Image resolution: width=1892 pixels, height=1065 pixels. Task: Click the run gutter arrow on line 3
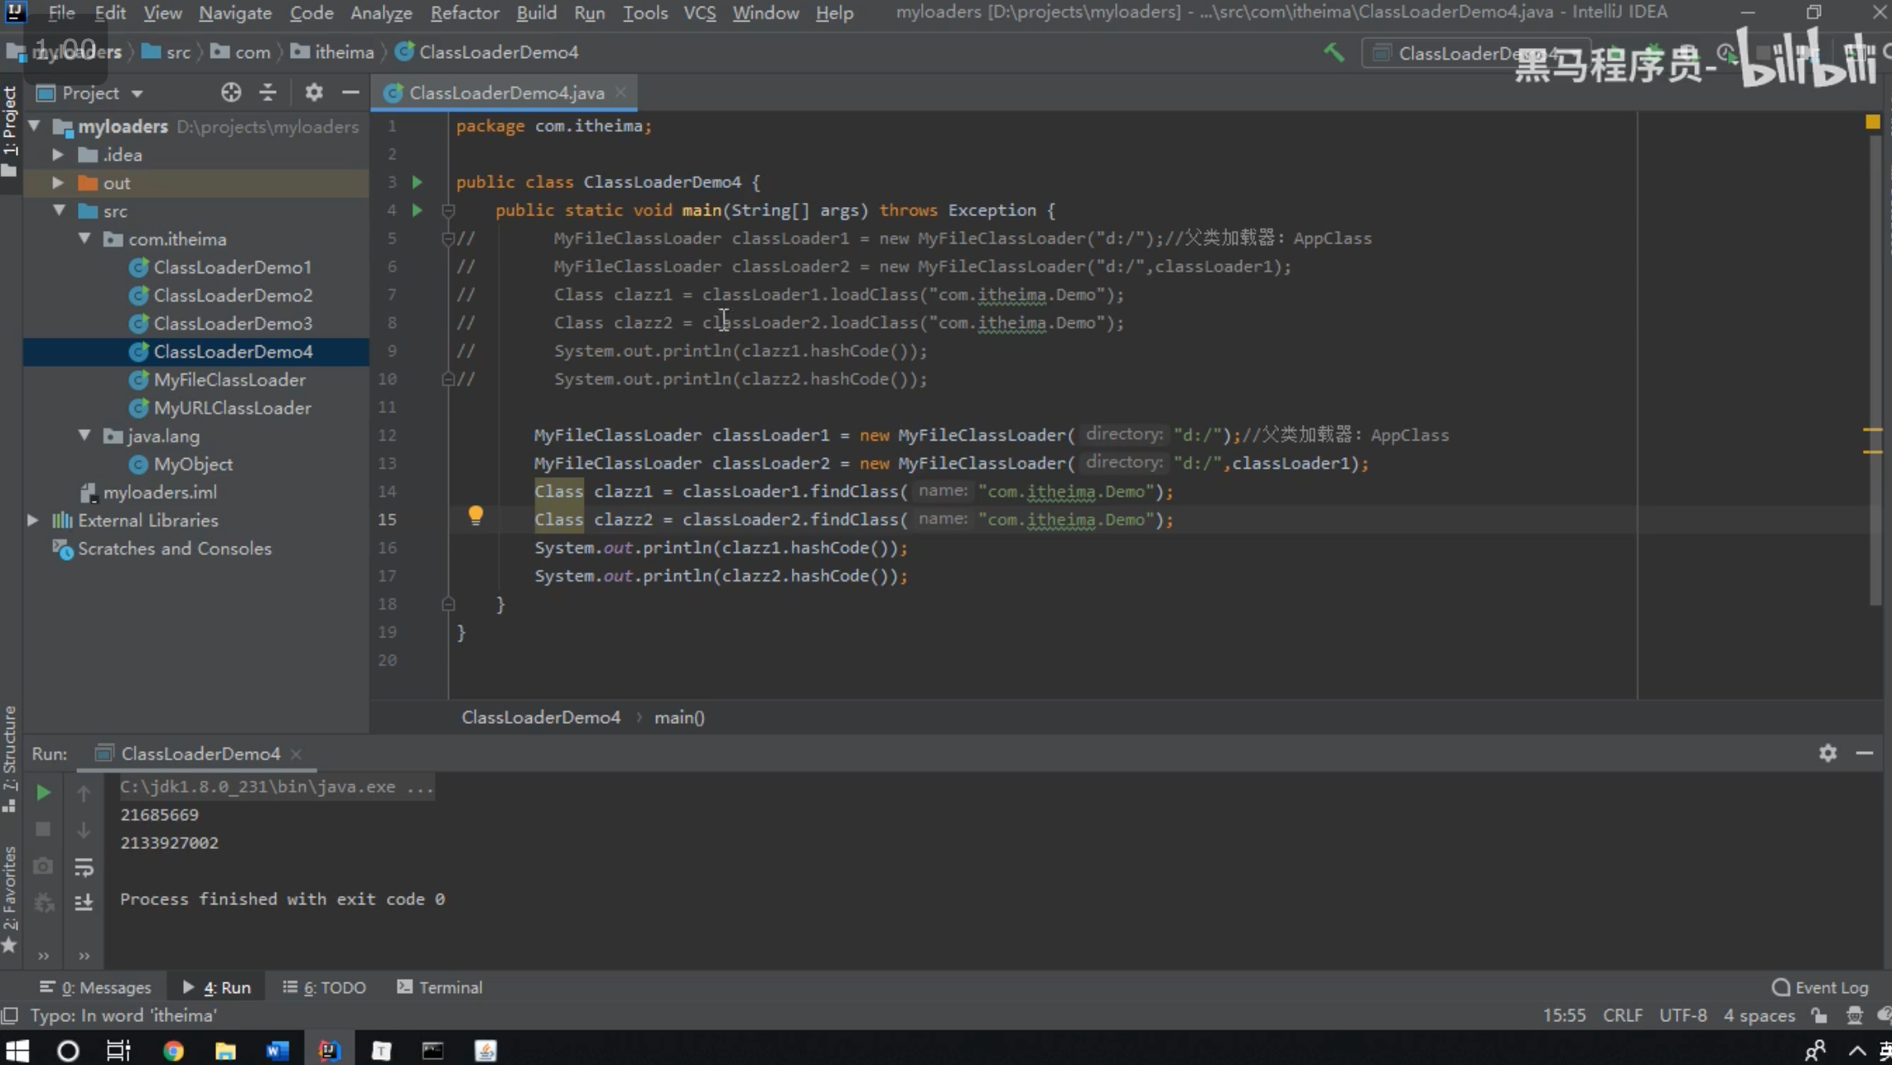pyautogui.click(x=417, y=182)
